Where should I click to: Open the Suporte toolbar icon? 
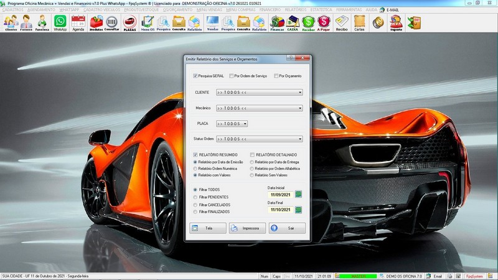pyautogui.click(x=395, y=23)
